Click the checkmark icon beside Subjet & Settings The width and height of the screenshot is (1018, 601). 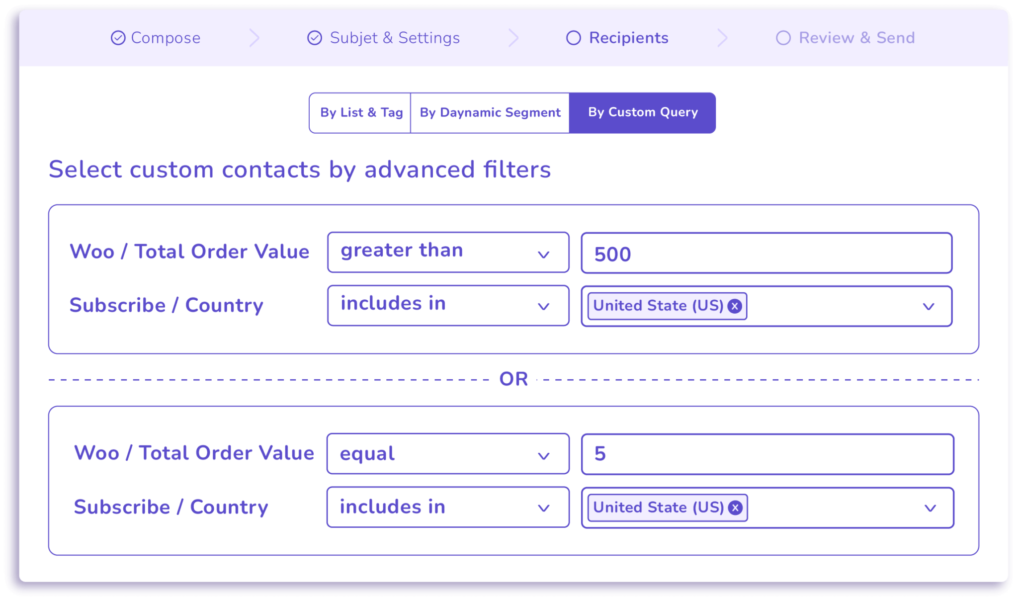314,37
